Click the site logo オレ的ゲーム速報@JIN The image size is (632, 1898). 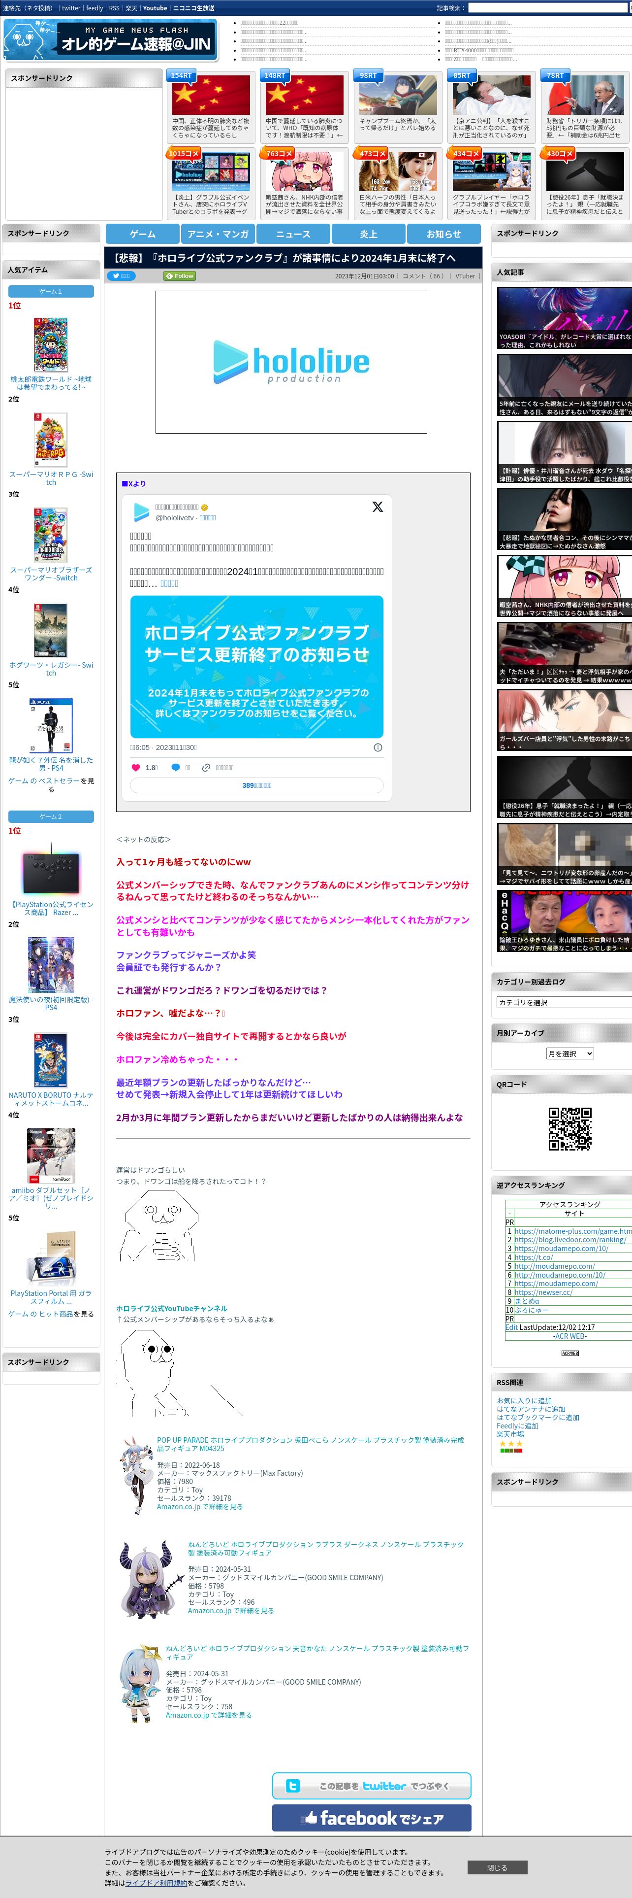point(111,40)
